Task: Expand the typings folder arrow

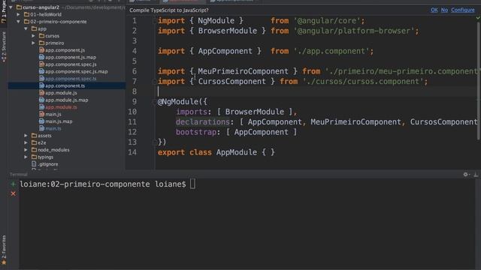Action: pos(26,157)
